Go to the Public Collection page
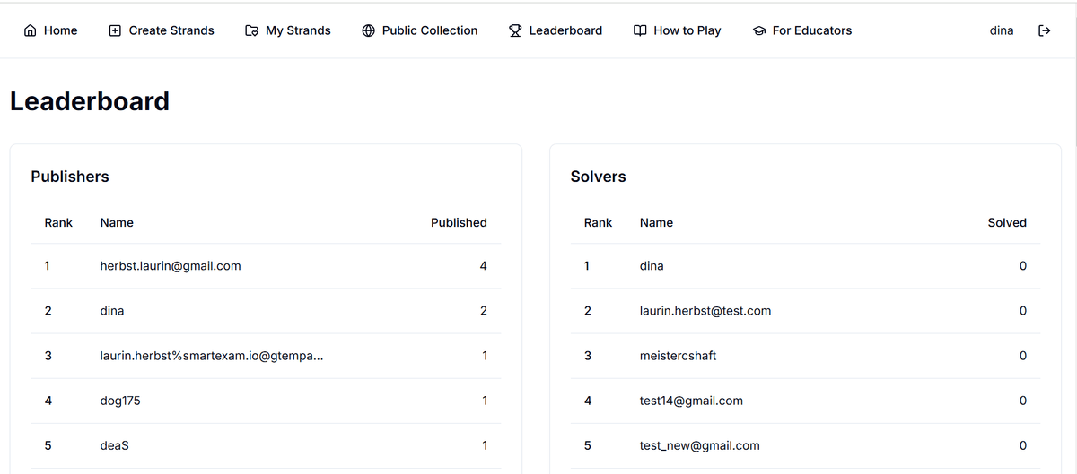Viewport: 1077px width, 474px height. 429,30
